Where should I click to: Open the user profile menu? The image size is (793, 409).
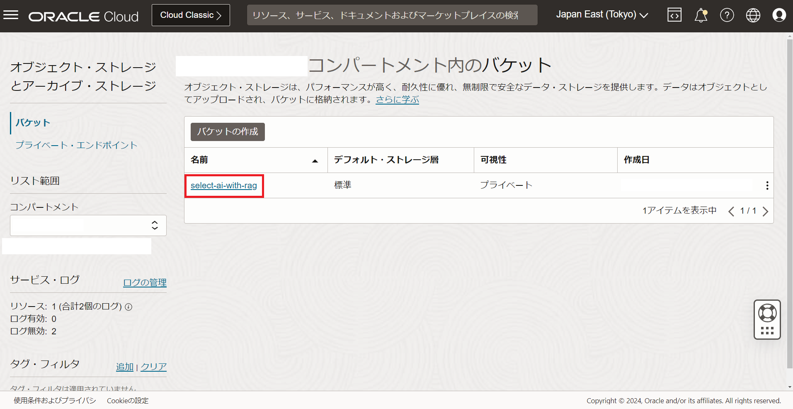point(779,15)
